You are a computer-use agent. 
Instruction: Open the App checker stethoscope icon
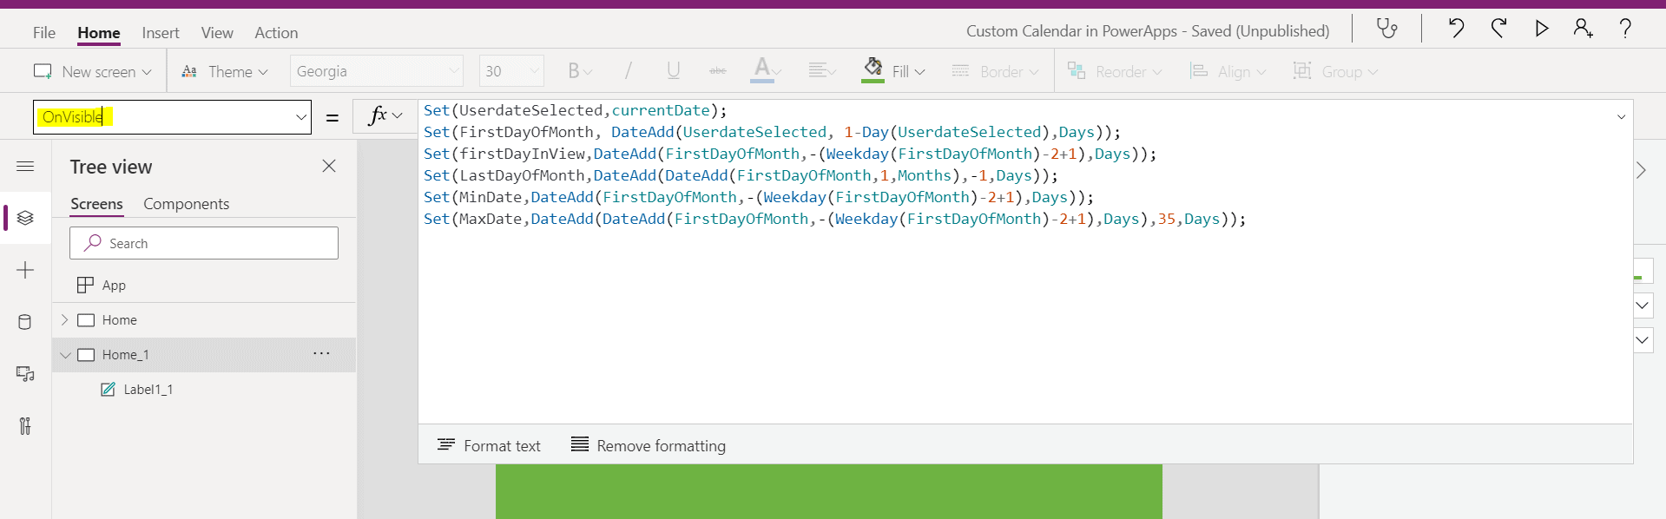(x=1386, y=29)
